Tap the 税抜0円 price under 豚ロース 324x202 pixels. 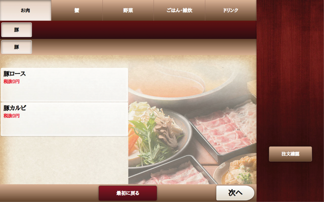[x=12, y=82]
